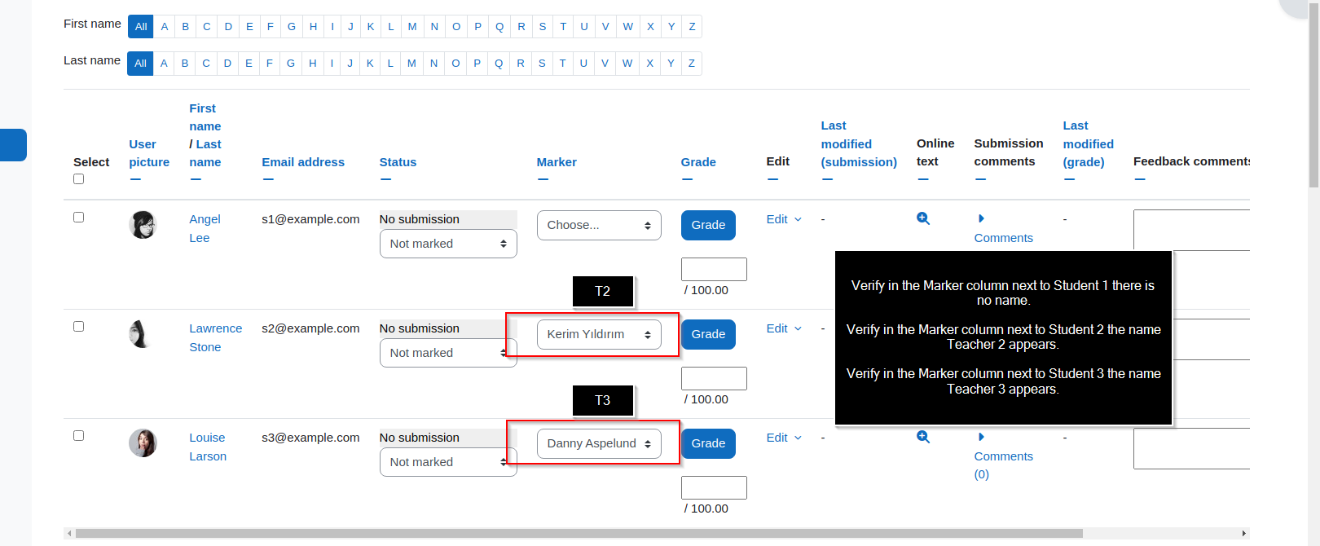Sort by Last modified (grade) header

1088,143
